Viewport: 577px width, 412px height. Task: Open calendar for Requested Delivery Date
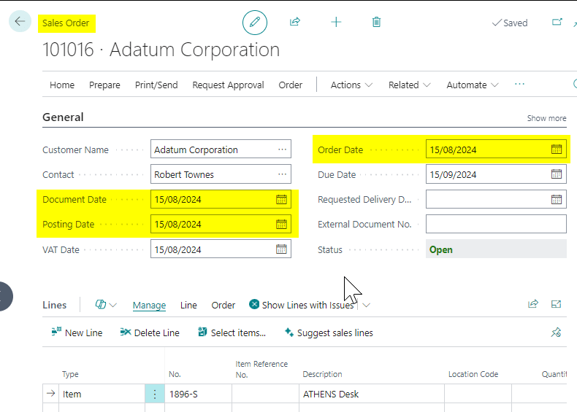pyautogui.click(x=557, y=199)
